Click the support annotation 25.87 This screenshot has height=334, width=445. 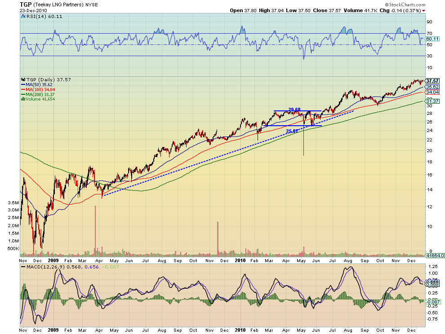point(292,131)
